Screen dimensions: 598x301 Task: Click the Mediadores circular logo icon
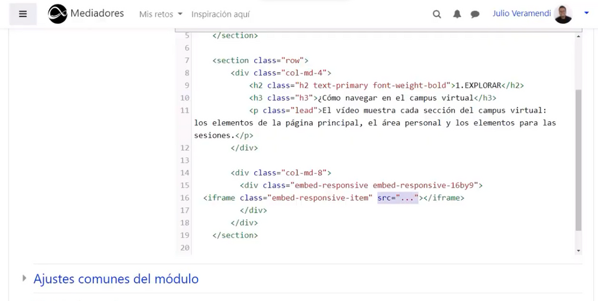pyautogui.click(x=57, y=14)
